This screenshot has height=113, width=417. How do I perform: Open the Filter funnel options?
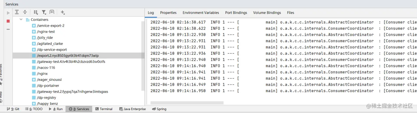(x=44, y=12)
